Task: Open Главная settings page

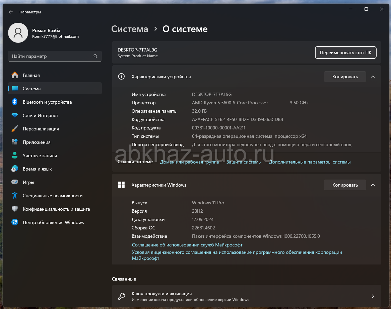Action: click(55, 75)
